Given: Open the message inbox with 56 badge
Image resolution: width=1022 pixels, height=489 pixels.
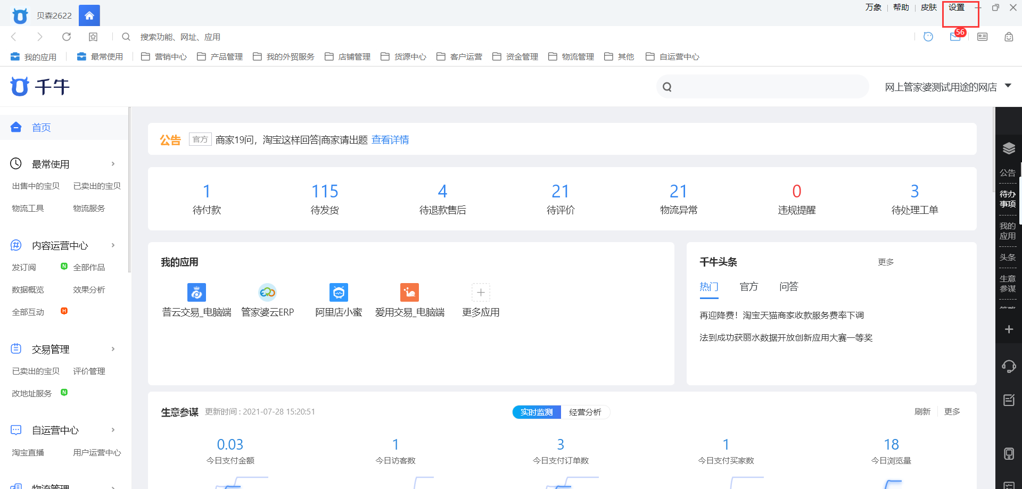Looking at the screenshot, I should click(957, 36).
